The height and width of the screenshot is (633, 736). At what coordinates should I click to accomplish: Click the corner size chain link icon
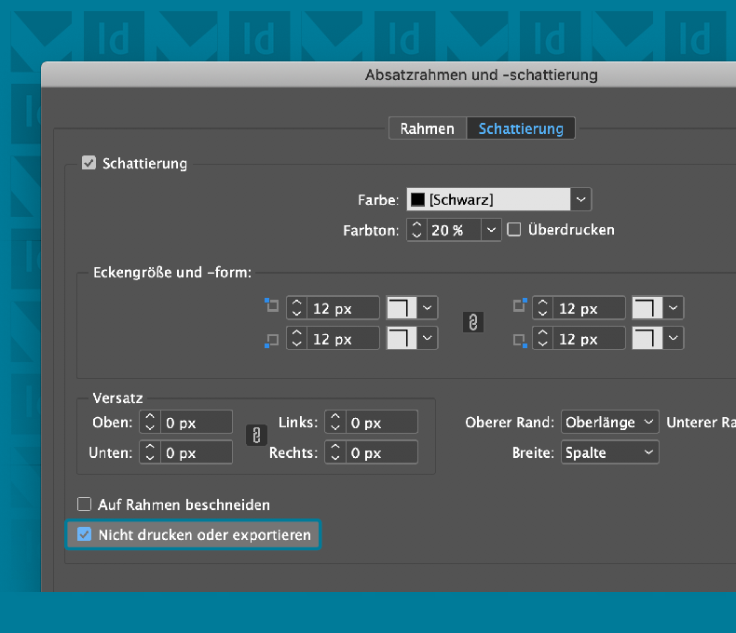point(473,322)
